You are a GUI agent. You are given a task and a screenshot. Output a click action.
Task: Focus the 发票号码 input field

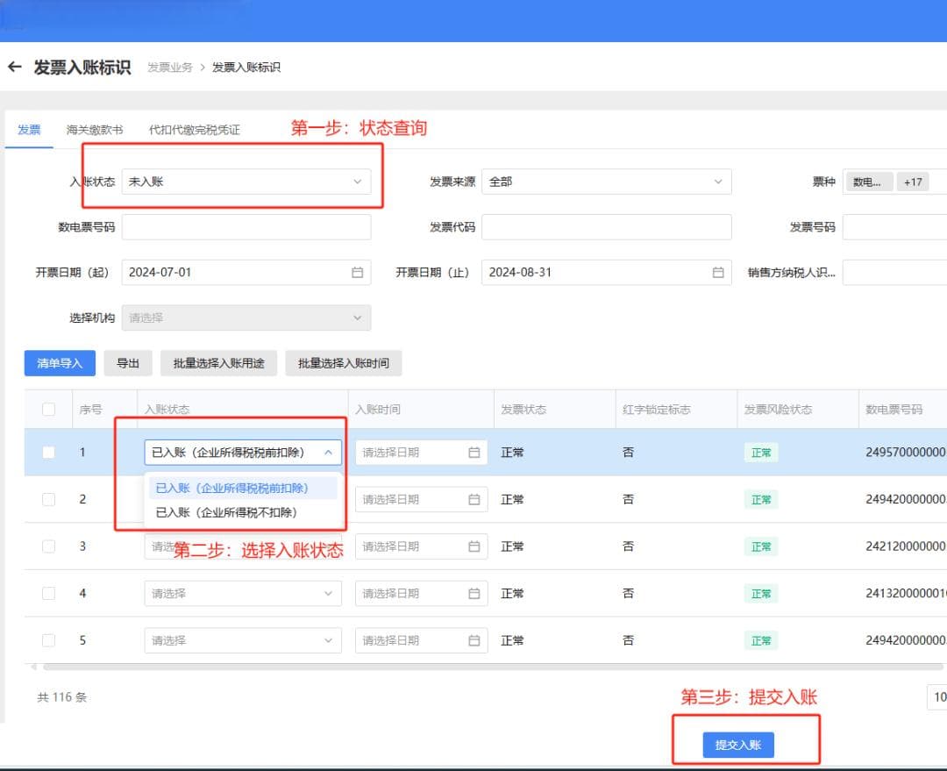pyautogui.click(x=894, y=227)
